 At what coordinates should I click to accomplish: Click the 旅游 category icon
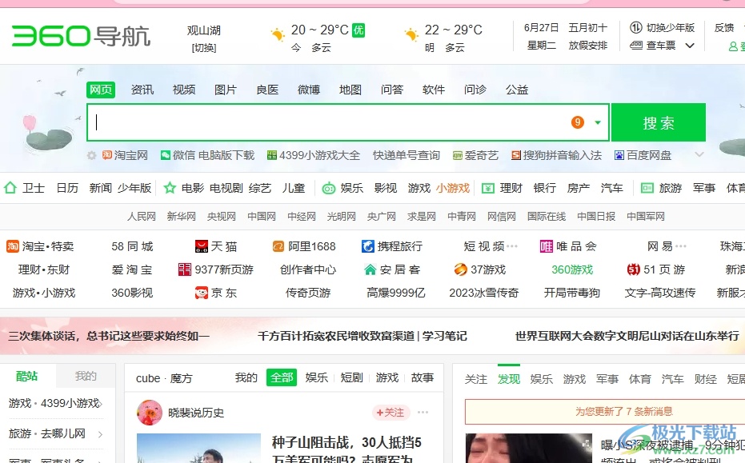pos(647,188)
